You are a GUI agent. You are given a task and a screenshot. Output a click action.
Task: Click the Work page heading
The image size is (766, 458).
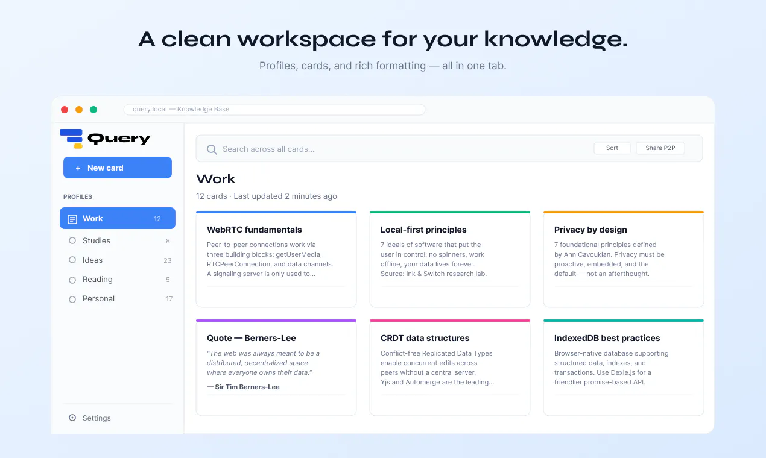click(216, 179)
